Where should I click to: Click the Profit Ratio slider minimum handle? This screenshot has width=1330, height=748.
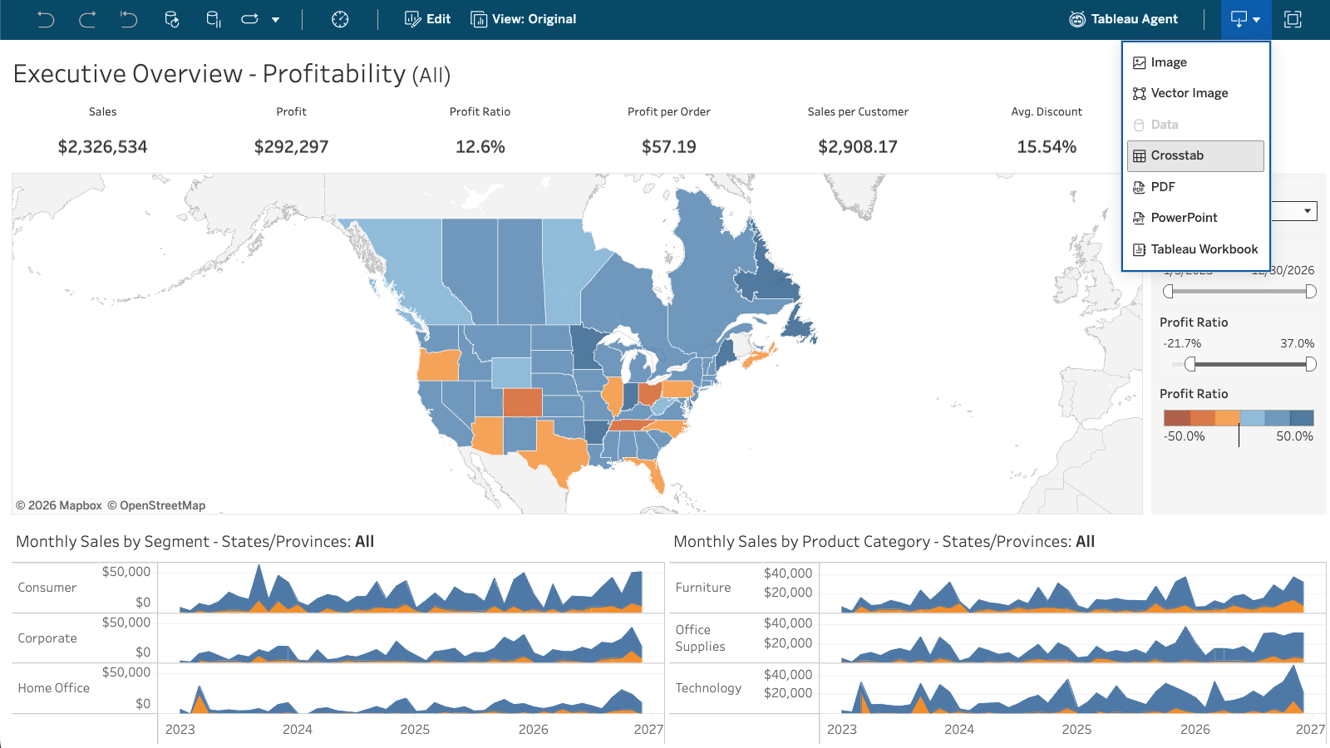pyautogui.click(x=1190, y=364)
